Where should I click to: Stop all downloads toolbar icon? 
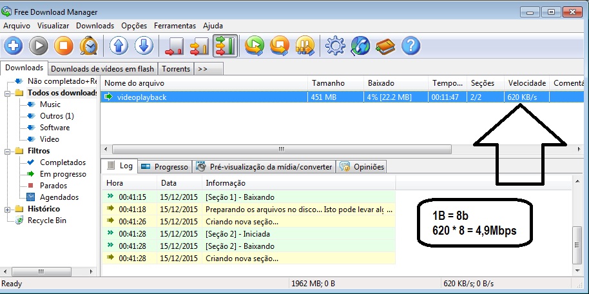pos(280,46)
